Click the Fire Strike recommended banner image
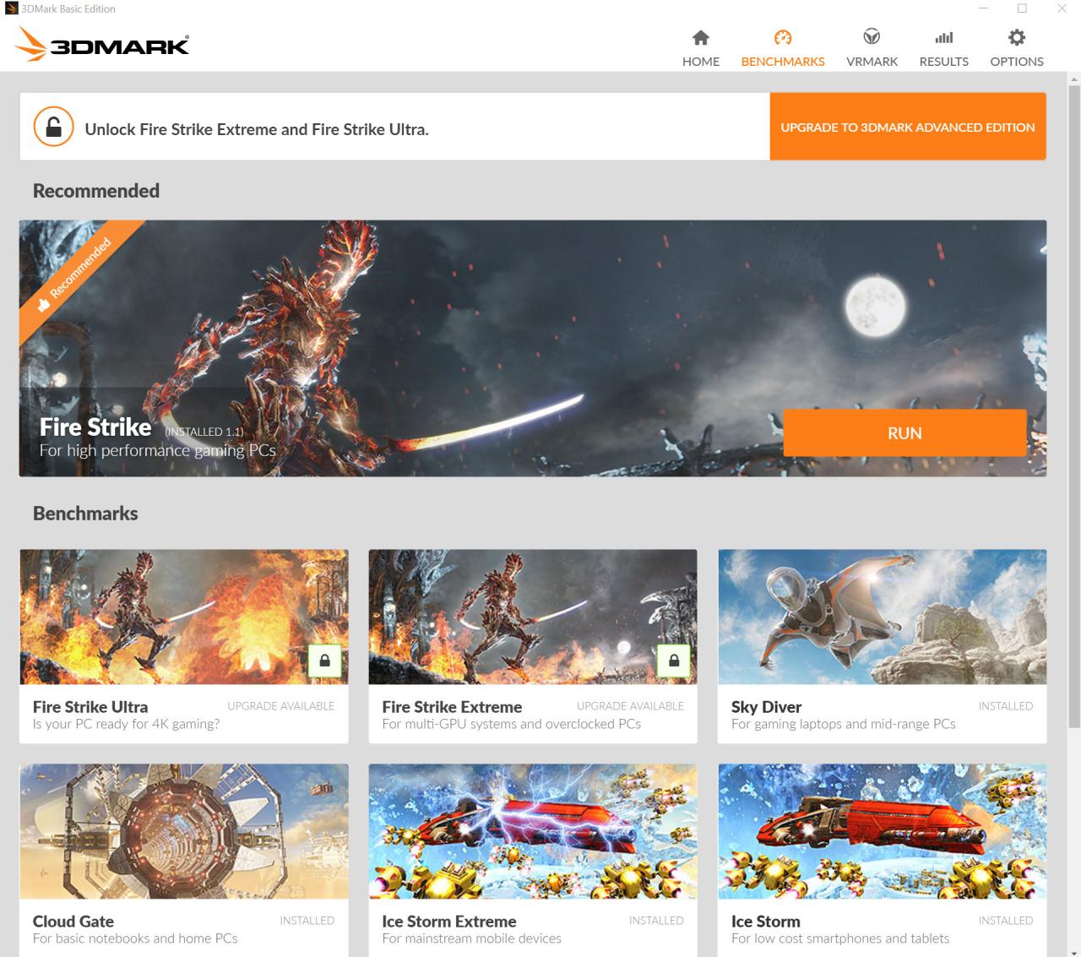Image resolution: width=1081 pixels, height=957 pixels. tap(533, 348)
